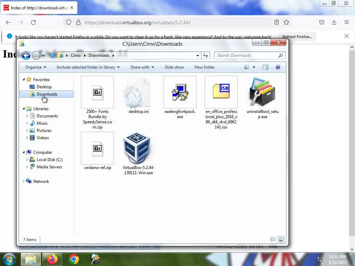Screen dimensions: 355x266
Task: Click the search magnifier in Explorer
Action: coord(280,55)
